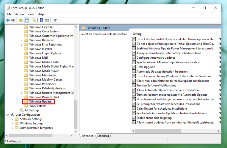Click policy icon beside Turn on Software Notifications
Image resolution: width=227 pixels, height=148 pixels.
(x=134, y=86)
